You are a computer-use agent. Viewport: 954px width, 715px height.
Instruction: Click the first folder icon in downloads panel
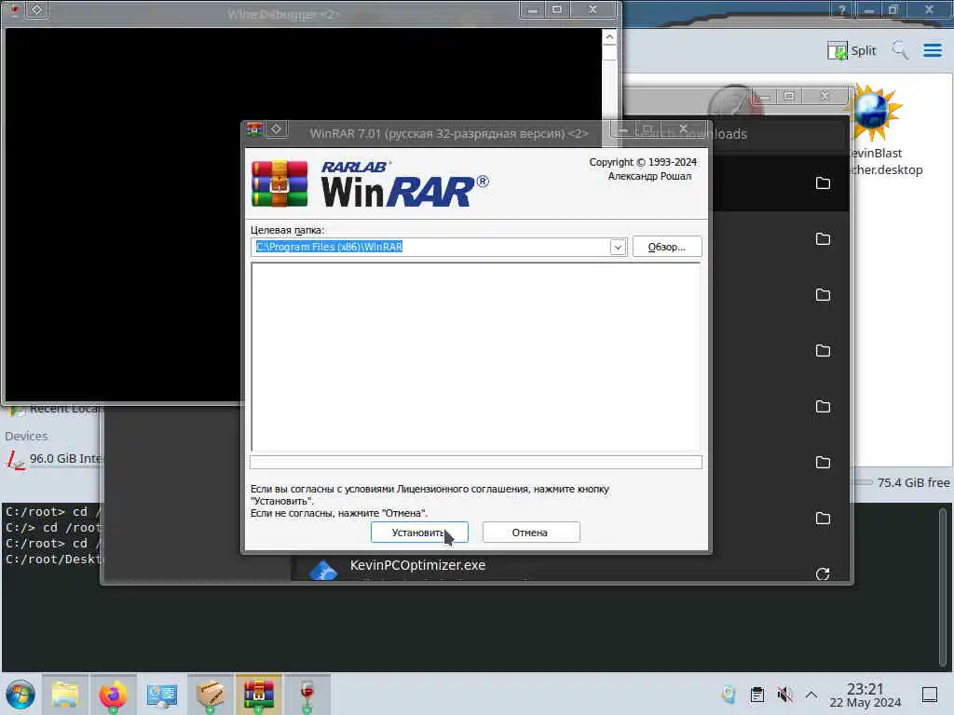823,183
